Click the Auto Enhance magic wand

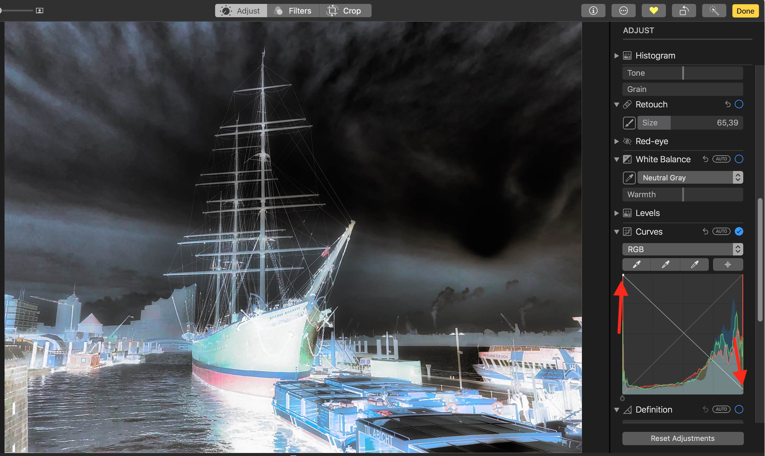tap(714, 11)
